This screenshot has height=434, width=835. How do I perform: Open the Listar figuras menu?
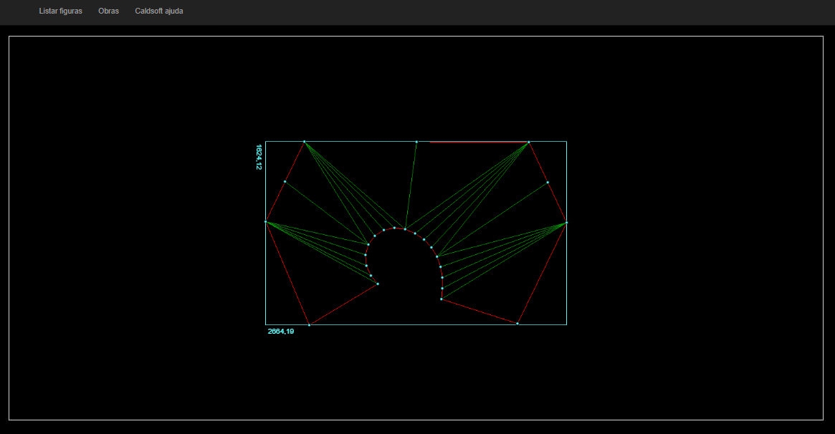60,11
